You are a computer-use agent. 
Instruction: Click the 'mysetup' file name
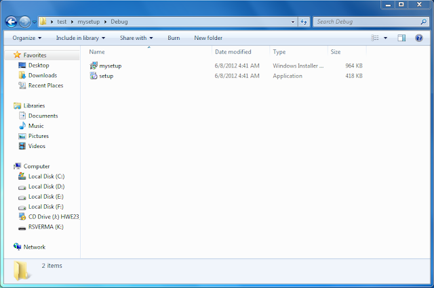coord(110,66)
